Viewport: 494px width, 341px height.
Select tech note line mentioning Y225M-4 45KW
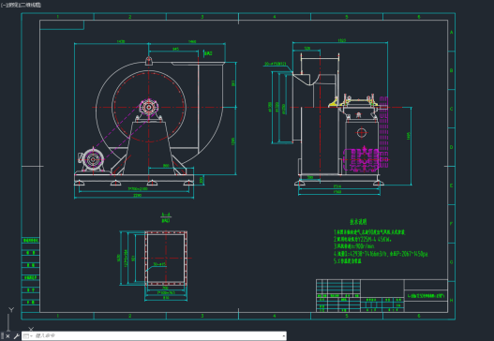(x=363, y=239)
